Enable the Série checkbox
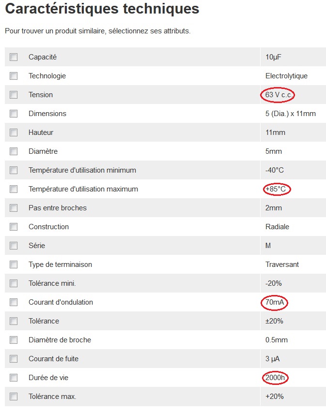Viewport: 326px width, 412px height. (x=14, y=246)
